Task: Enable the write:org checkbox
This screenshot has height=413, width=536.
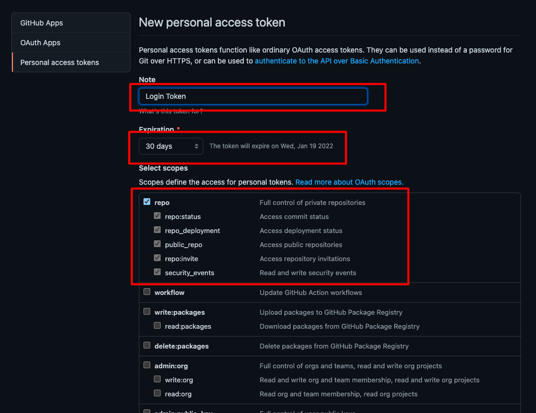Action: 157,379
